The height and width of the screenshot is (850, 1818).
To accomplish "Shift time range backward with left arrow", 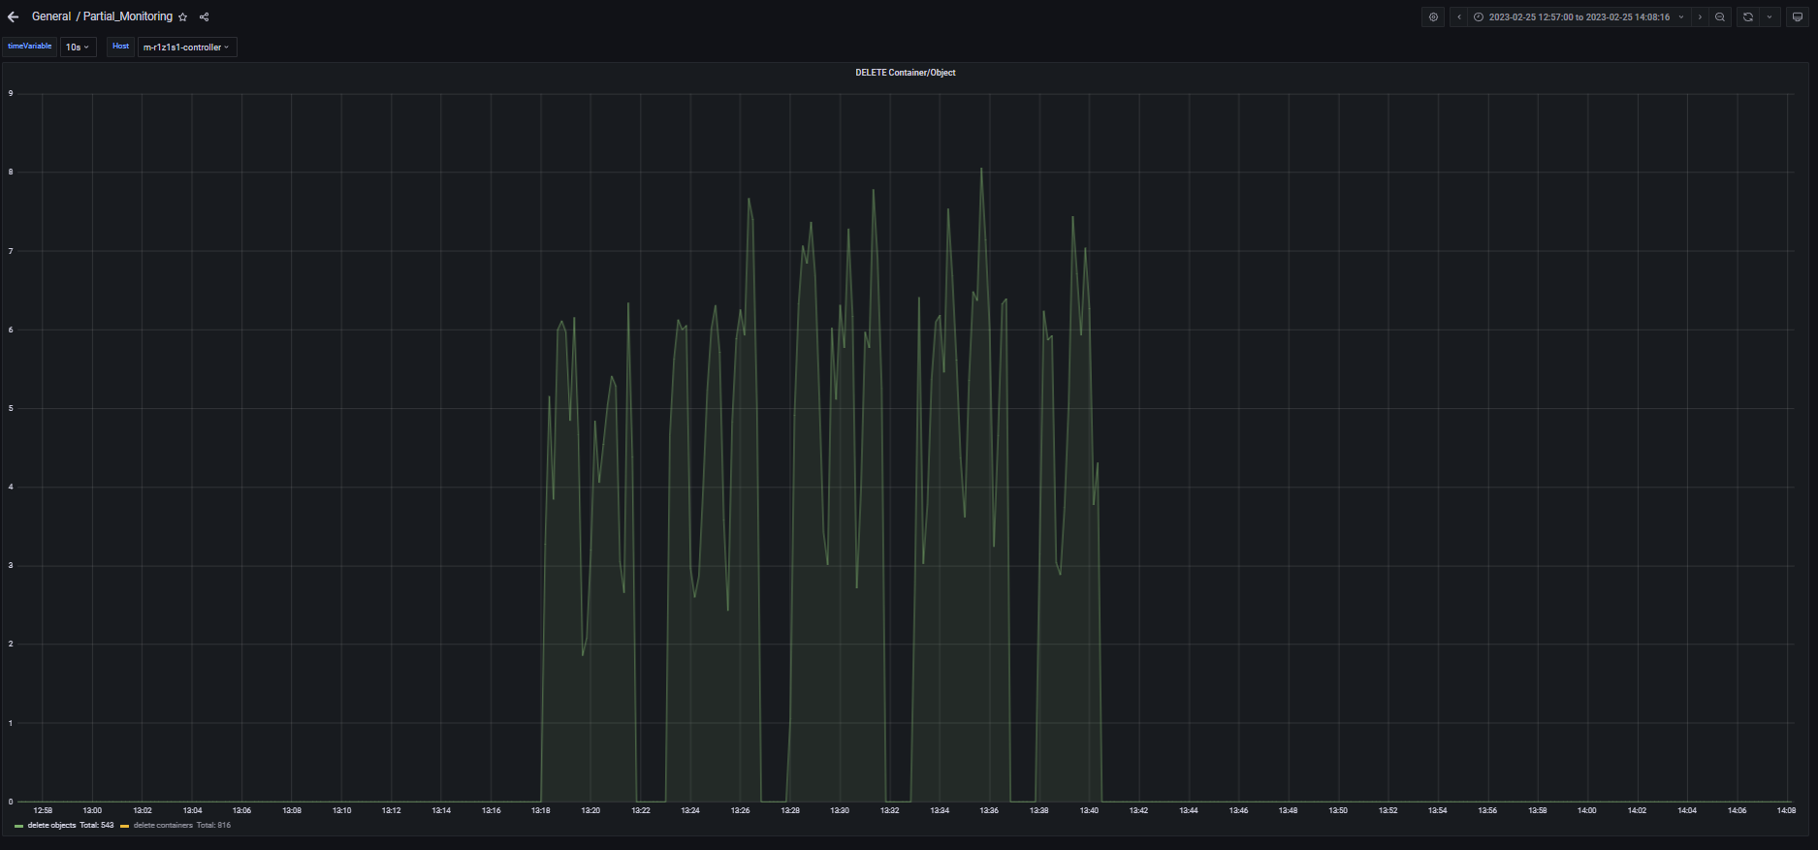I will pyautogui.click(x=1459, y=17).
